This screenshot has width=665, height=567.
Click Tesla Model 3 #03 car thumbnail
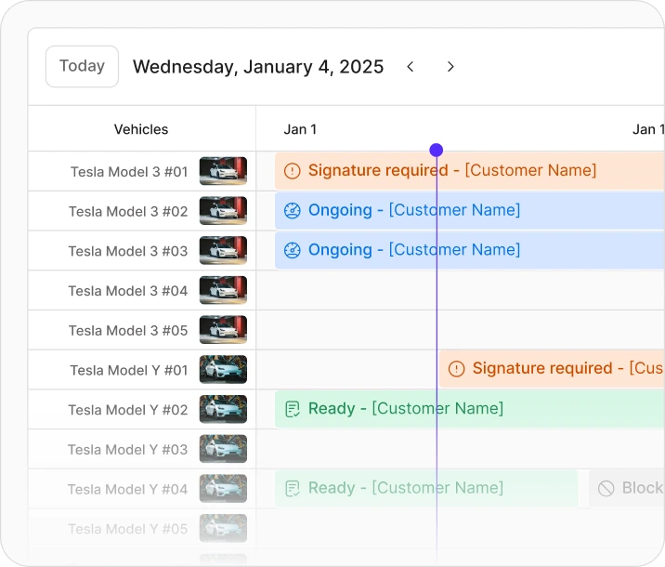click(x=223, y=250)
